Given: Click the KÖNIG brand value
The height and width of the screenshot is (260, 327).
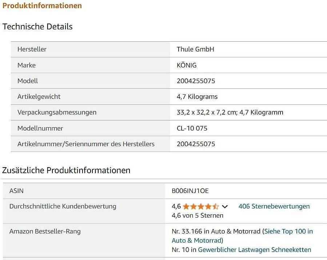Looking at the screenshot, I should coord(187,65).
